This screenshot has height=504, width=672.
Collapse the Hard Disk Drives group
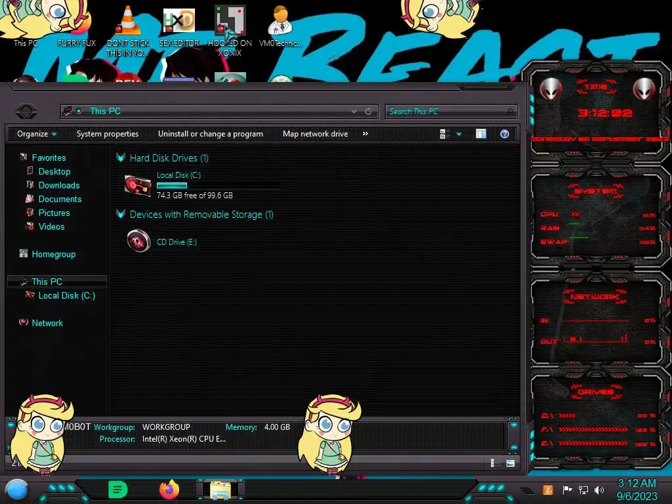tap(121, 157)
